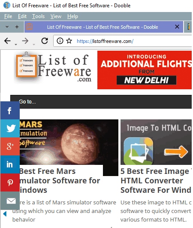Share via the LinkedIn sidebar icon
The image size is (193, 228).
(10, 164)
